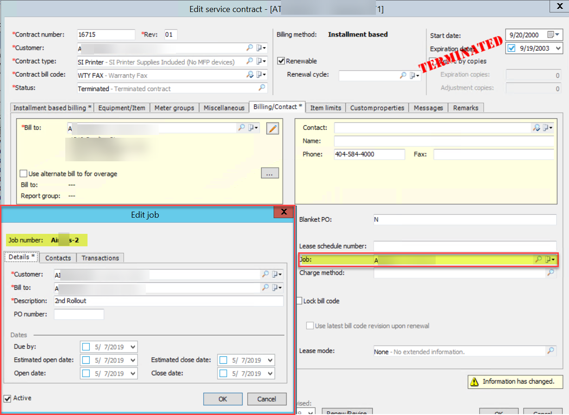Expand the Start date dropdown arrow
The height and width of the screenshot is (415, 569).
(557, 35)
